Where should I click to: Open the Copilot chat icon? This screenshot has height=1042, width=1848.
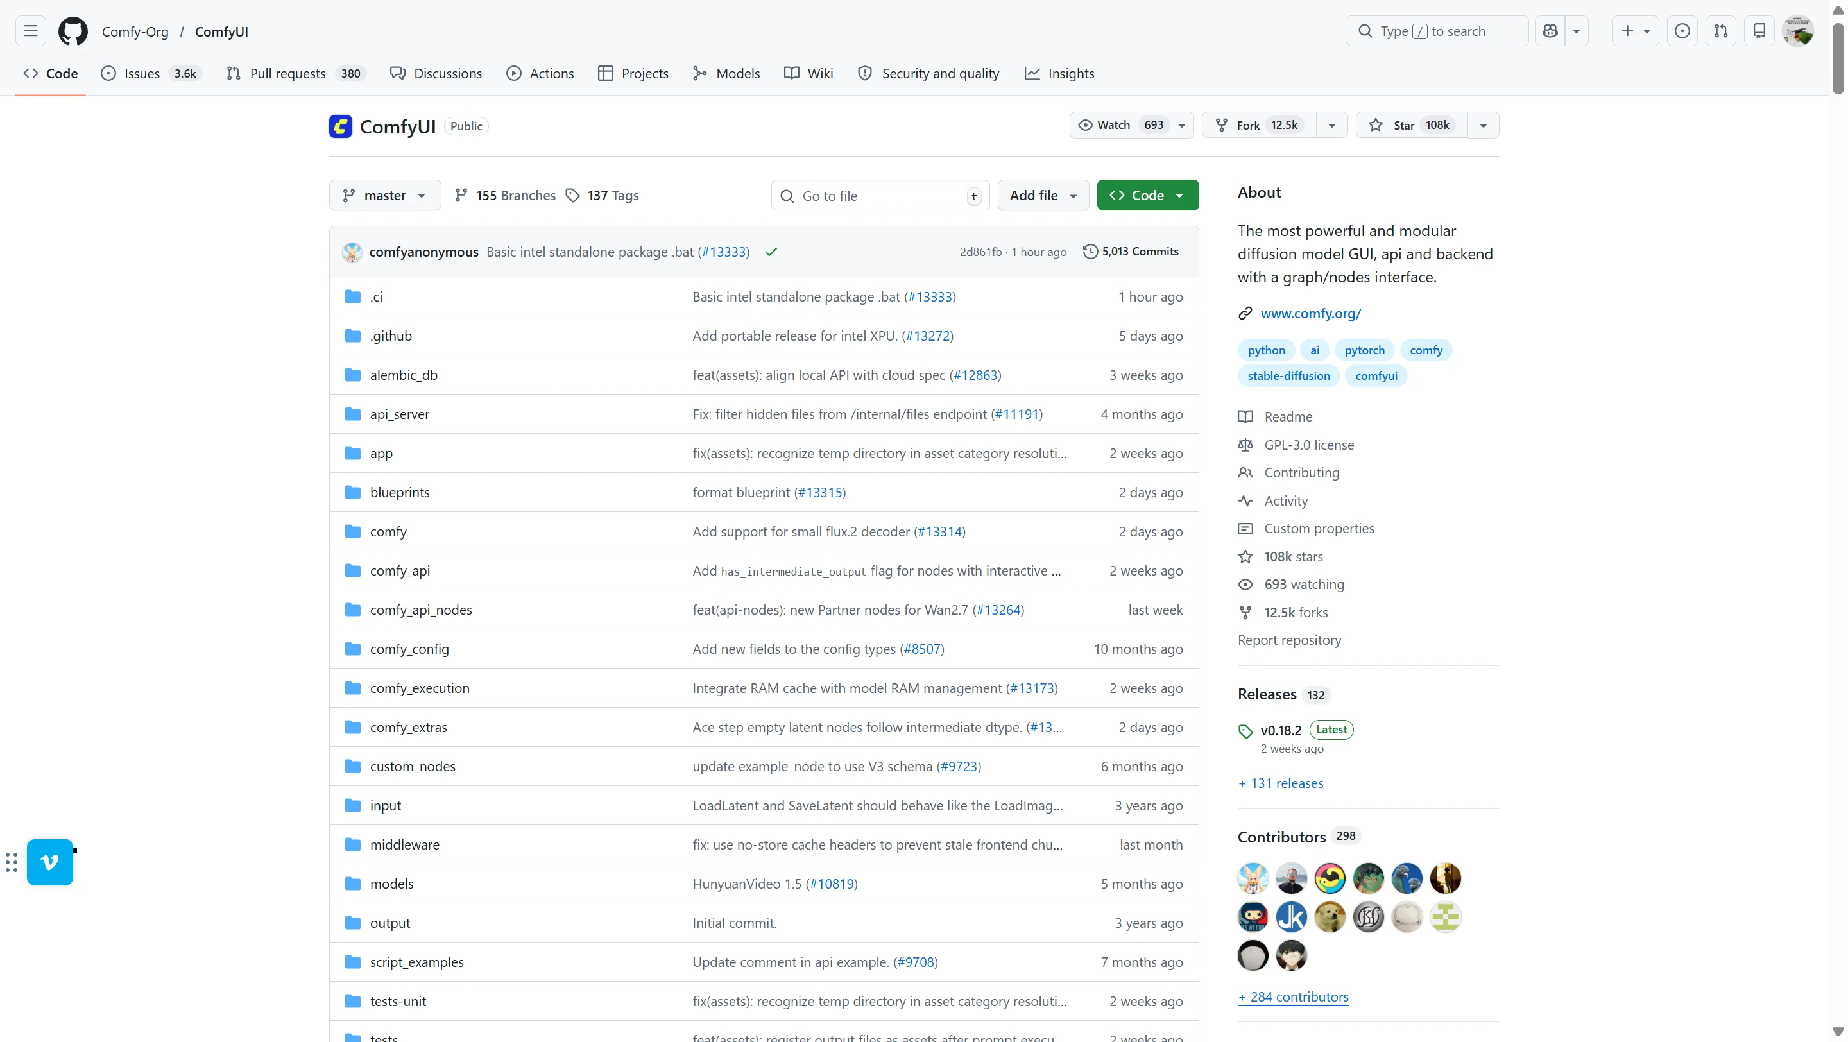point(1550,31)
